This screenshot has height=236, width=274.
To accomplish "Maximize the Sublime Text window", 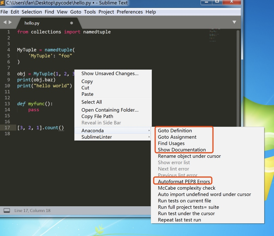I will [217, 2].
